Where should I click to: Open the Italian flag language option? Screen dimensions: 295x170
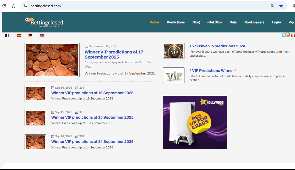point(293,35)
